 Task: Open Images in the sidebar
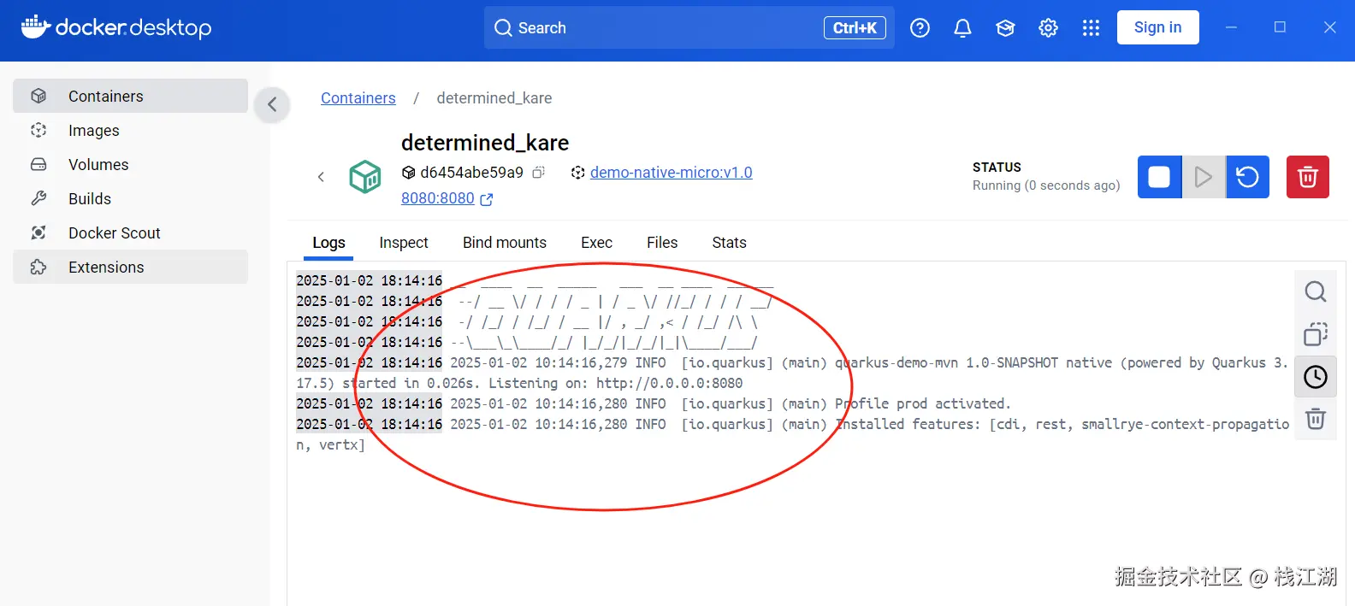point(130,130)
